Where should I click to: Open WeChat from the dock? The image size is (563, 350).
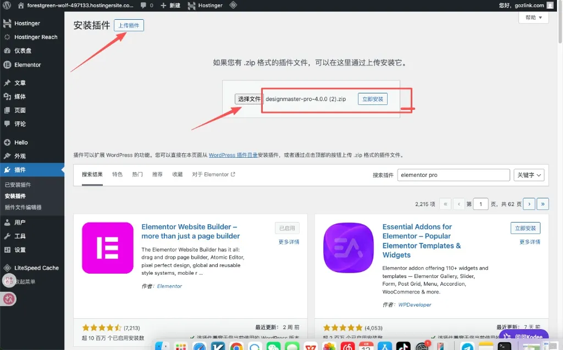tap(274, 347)
